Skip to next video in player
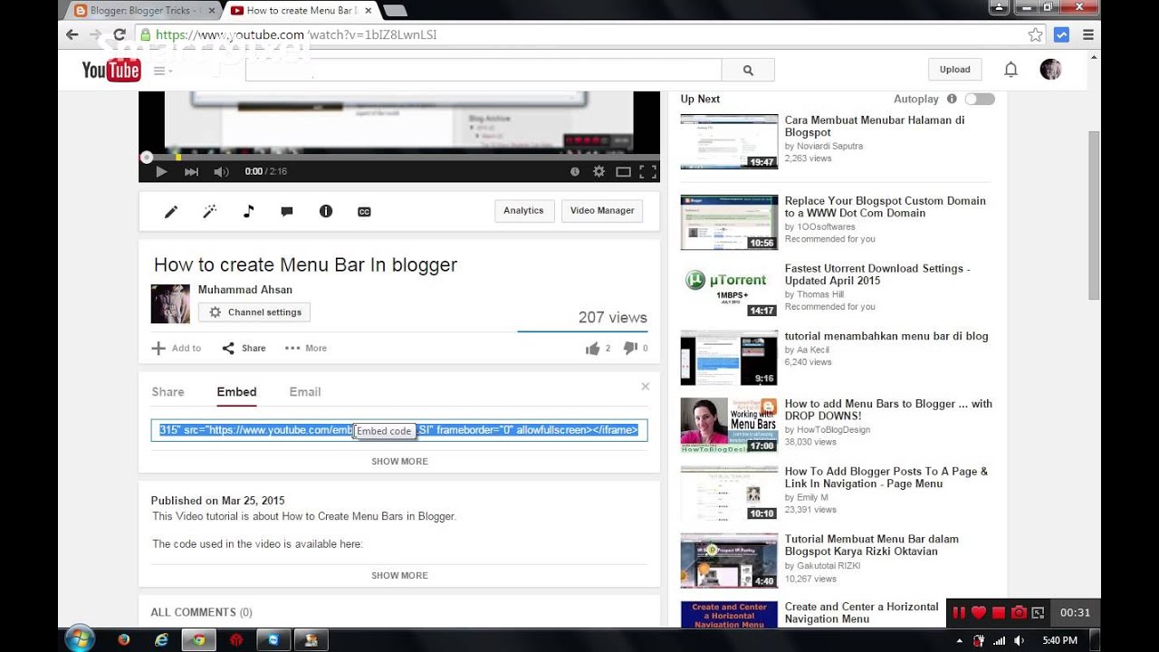1159x652 pixels. [x=191, y=171]
